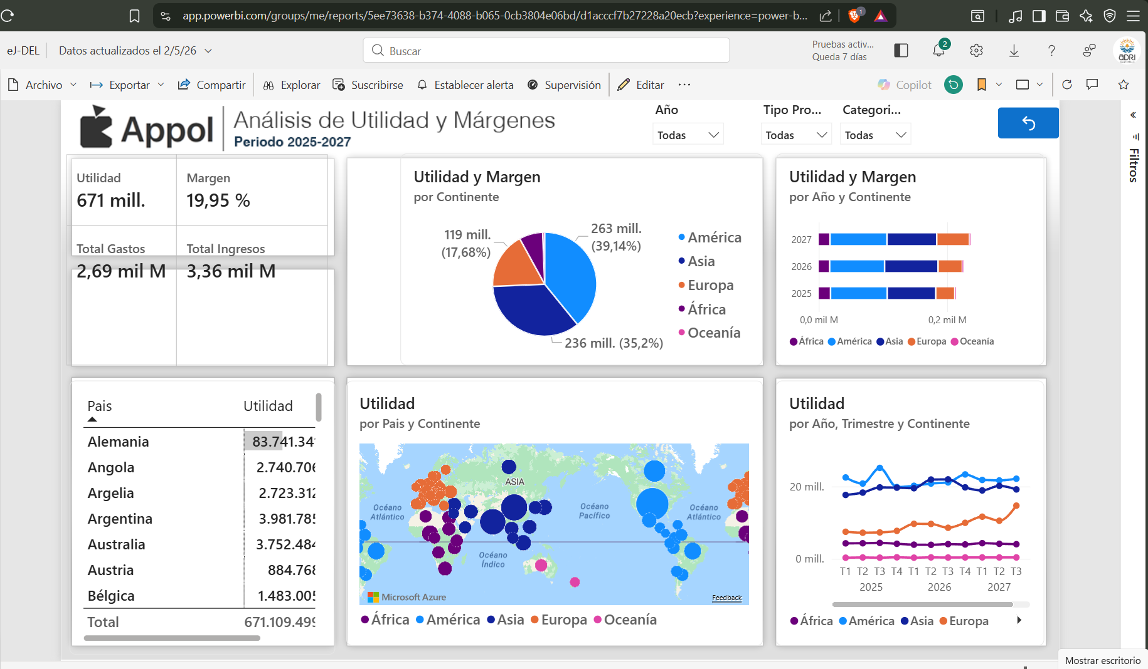Click the download arrow icon in header

click(1014, 51)
